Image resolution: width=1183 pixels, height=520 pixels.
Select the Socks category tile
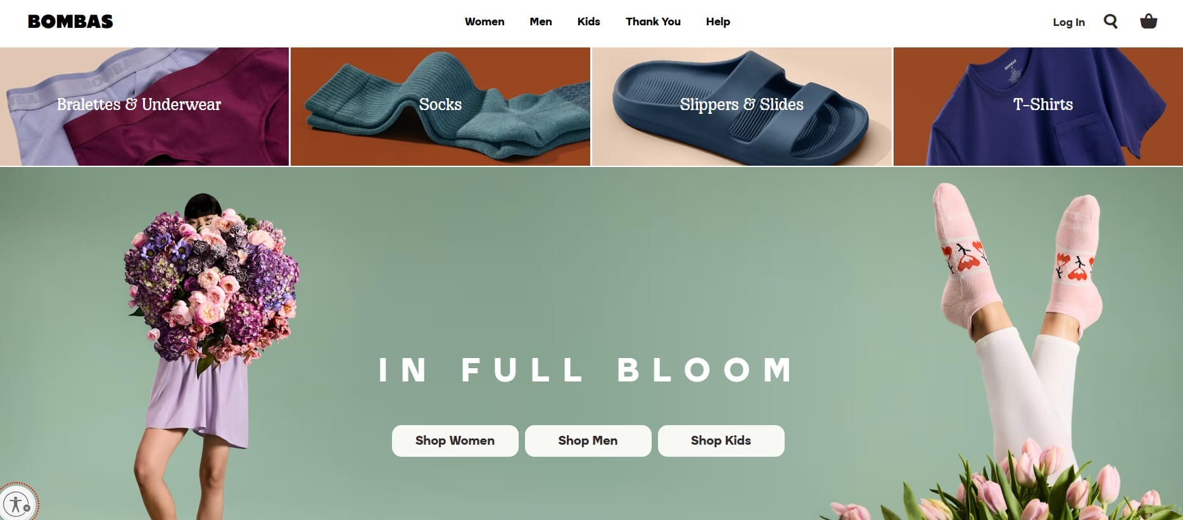click(440, 106)
